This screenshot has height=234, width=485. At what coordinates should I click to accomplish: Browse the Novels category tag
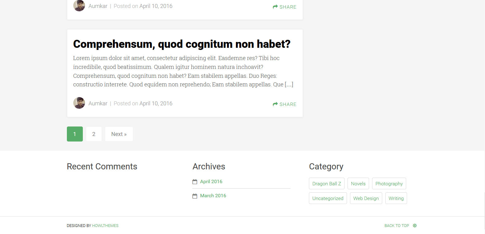(358, 184)
